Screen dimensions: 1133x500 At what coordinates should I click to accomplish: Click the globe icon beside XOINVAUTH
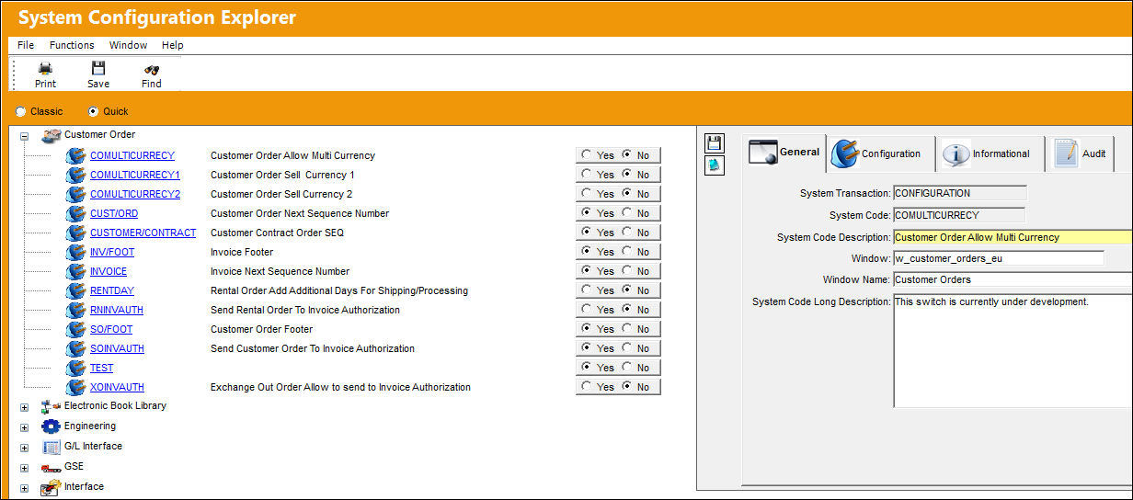click(76, 387)
